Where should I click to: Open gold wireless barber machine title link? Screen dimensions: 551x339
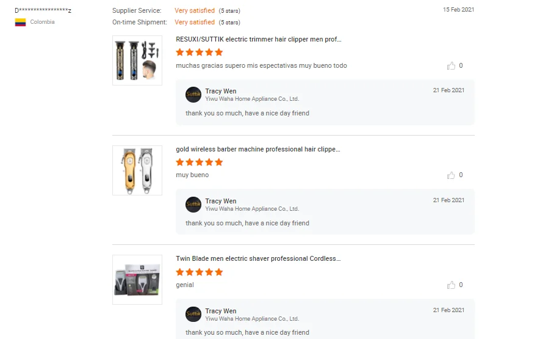(258, 149)
